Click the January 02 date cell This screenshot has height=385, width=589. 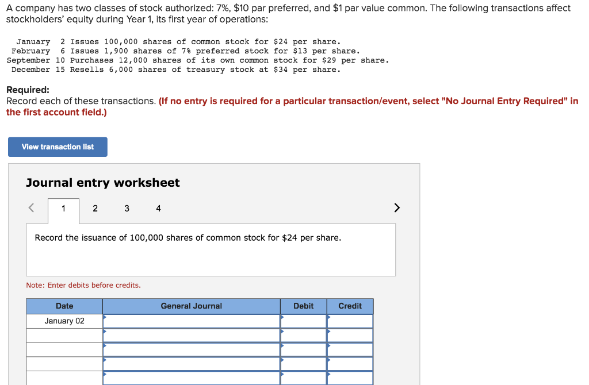64,321
